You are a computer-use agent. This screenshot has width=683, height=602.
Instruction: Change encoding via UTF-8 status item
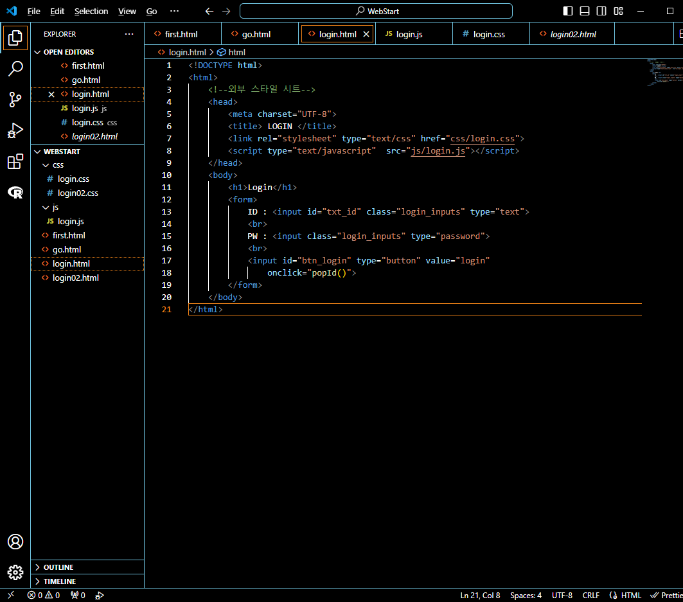(x=562, y=595)
